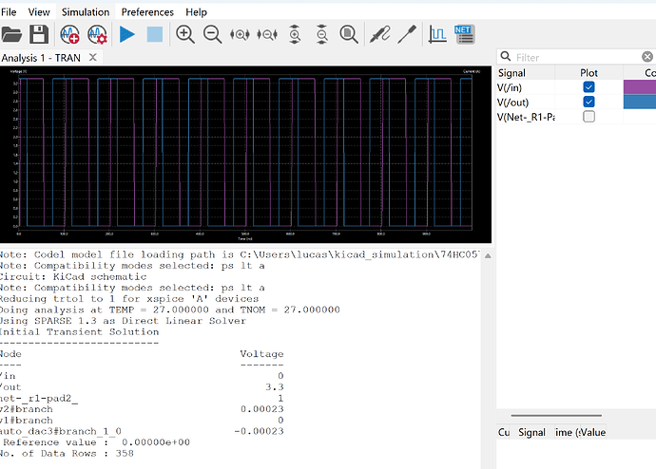Edit the analysis settings with the gear icon

pos(98,34)
